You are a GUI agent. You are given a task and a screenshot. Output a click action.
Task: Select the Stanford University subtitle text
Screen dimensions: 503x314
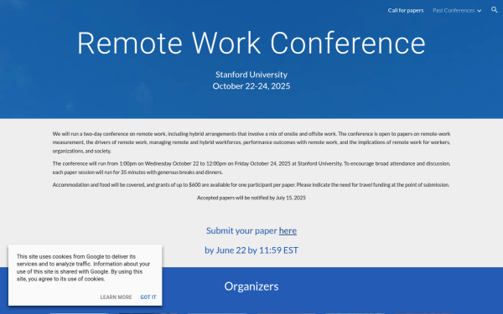pos(251,75)
